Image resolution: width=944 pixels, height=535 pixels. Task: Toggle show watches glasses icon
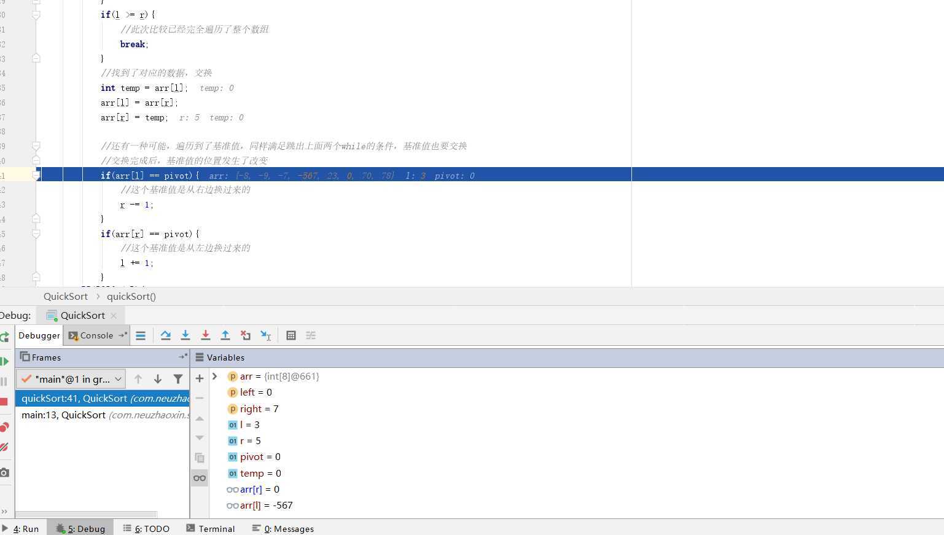200,478
